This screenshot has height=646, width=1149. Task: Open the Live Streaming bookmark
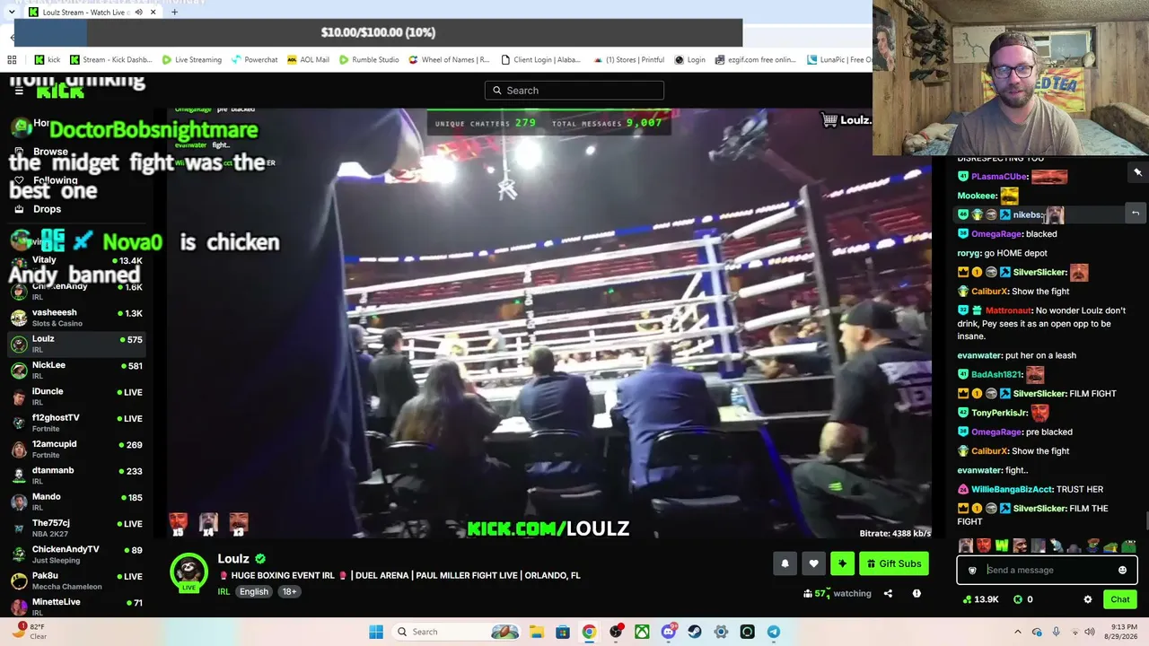tap(191, 60)
